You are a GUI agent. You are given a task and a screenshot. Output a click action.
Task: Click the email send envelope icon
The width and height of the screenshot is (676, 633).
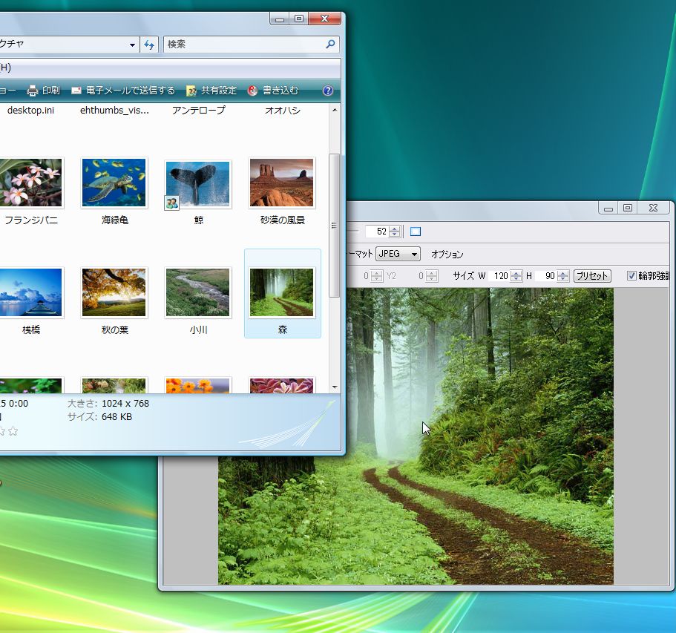tap(76, 91)
